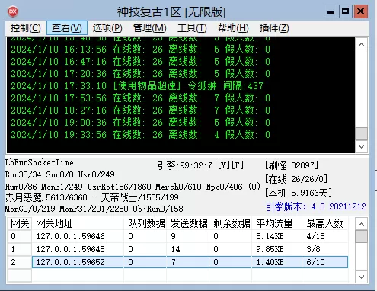Close the 神技复古1区 window
377x291 pixels.
coord(360,11)
